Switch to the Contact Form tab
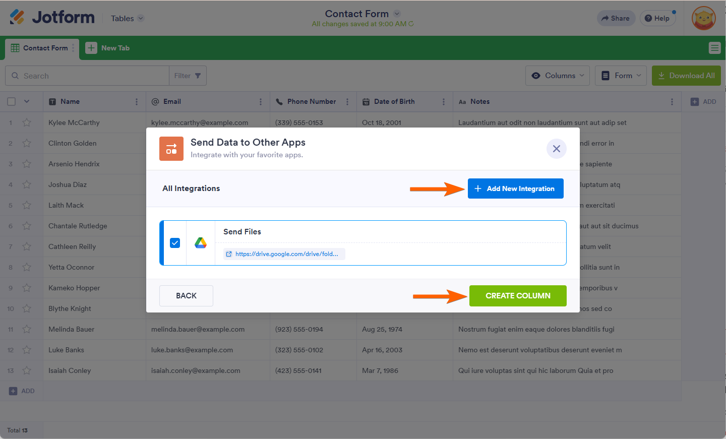 [x=40, y=48]
